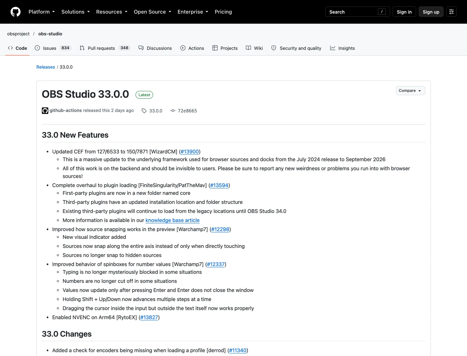
Task: Click the github-actions avatar icon
Action: [45, 111]
